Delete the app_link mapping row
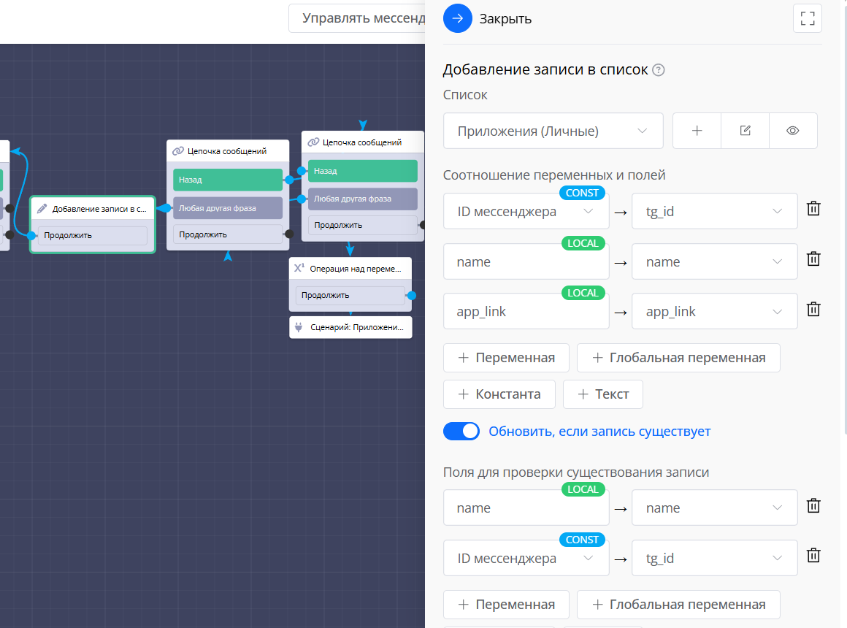The height and width of the screenshot is (628, 847). 813,309
